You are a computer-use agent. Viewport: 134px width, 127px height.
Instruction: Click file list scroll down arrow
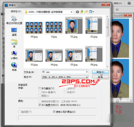[x=107, y=67]
